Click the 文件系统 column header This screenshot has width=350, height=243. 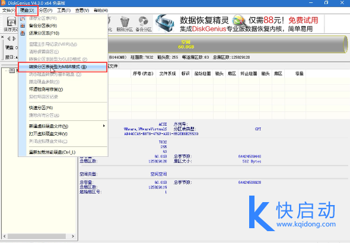[x=167, y=73]
